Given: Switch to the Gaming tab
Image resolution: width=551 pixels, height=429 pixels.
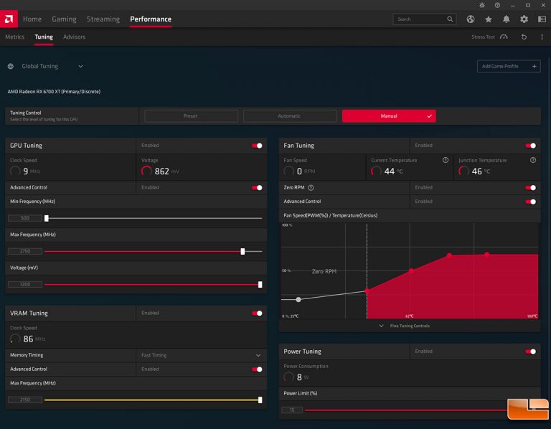Looking at the screenshot, I should (x=64, y=19).
